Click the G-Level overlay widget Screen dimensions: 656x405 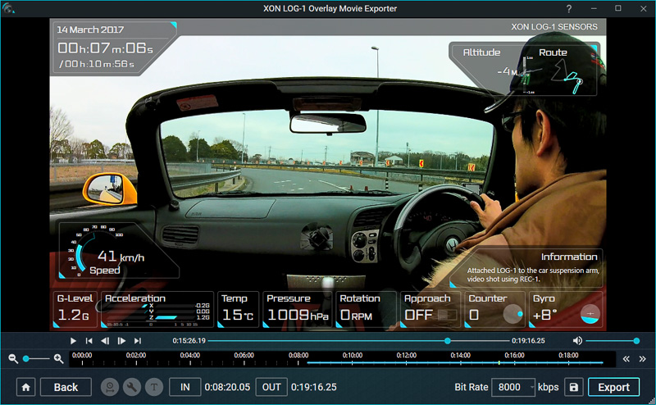pyautogui.click(x=75, y=309)
